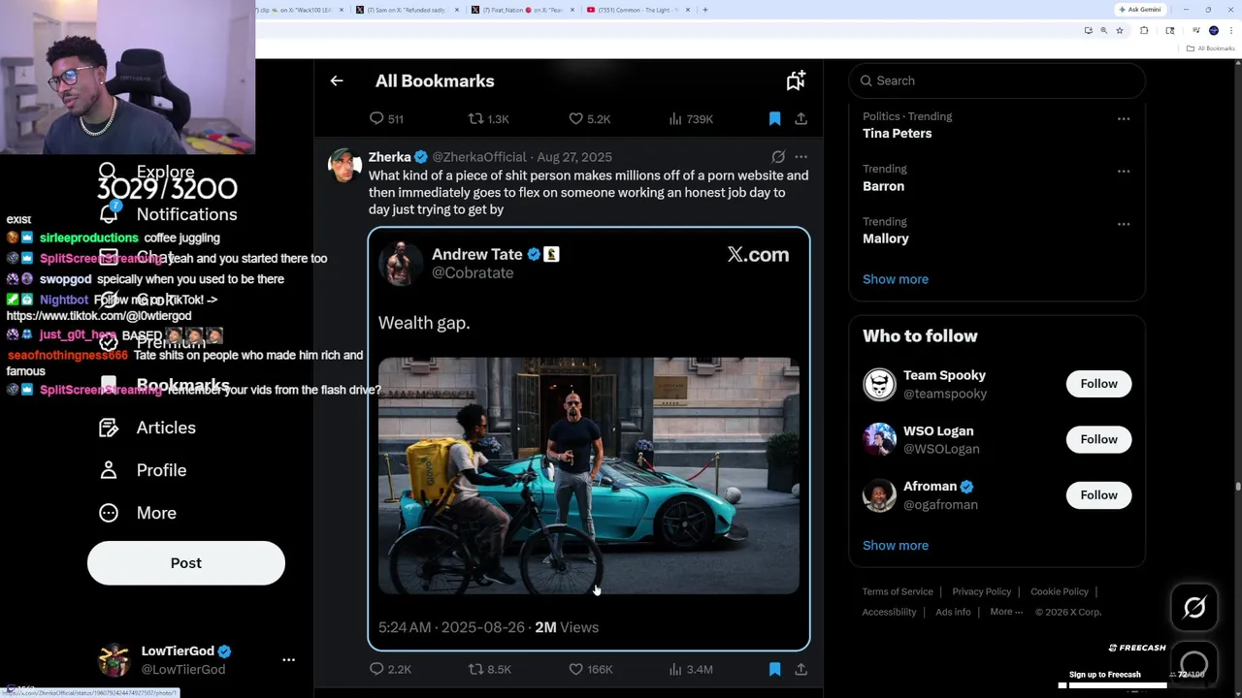View analytics for the 3.4M views post
This screenshot has width=1242, height=698.
691,669
